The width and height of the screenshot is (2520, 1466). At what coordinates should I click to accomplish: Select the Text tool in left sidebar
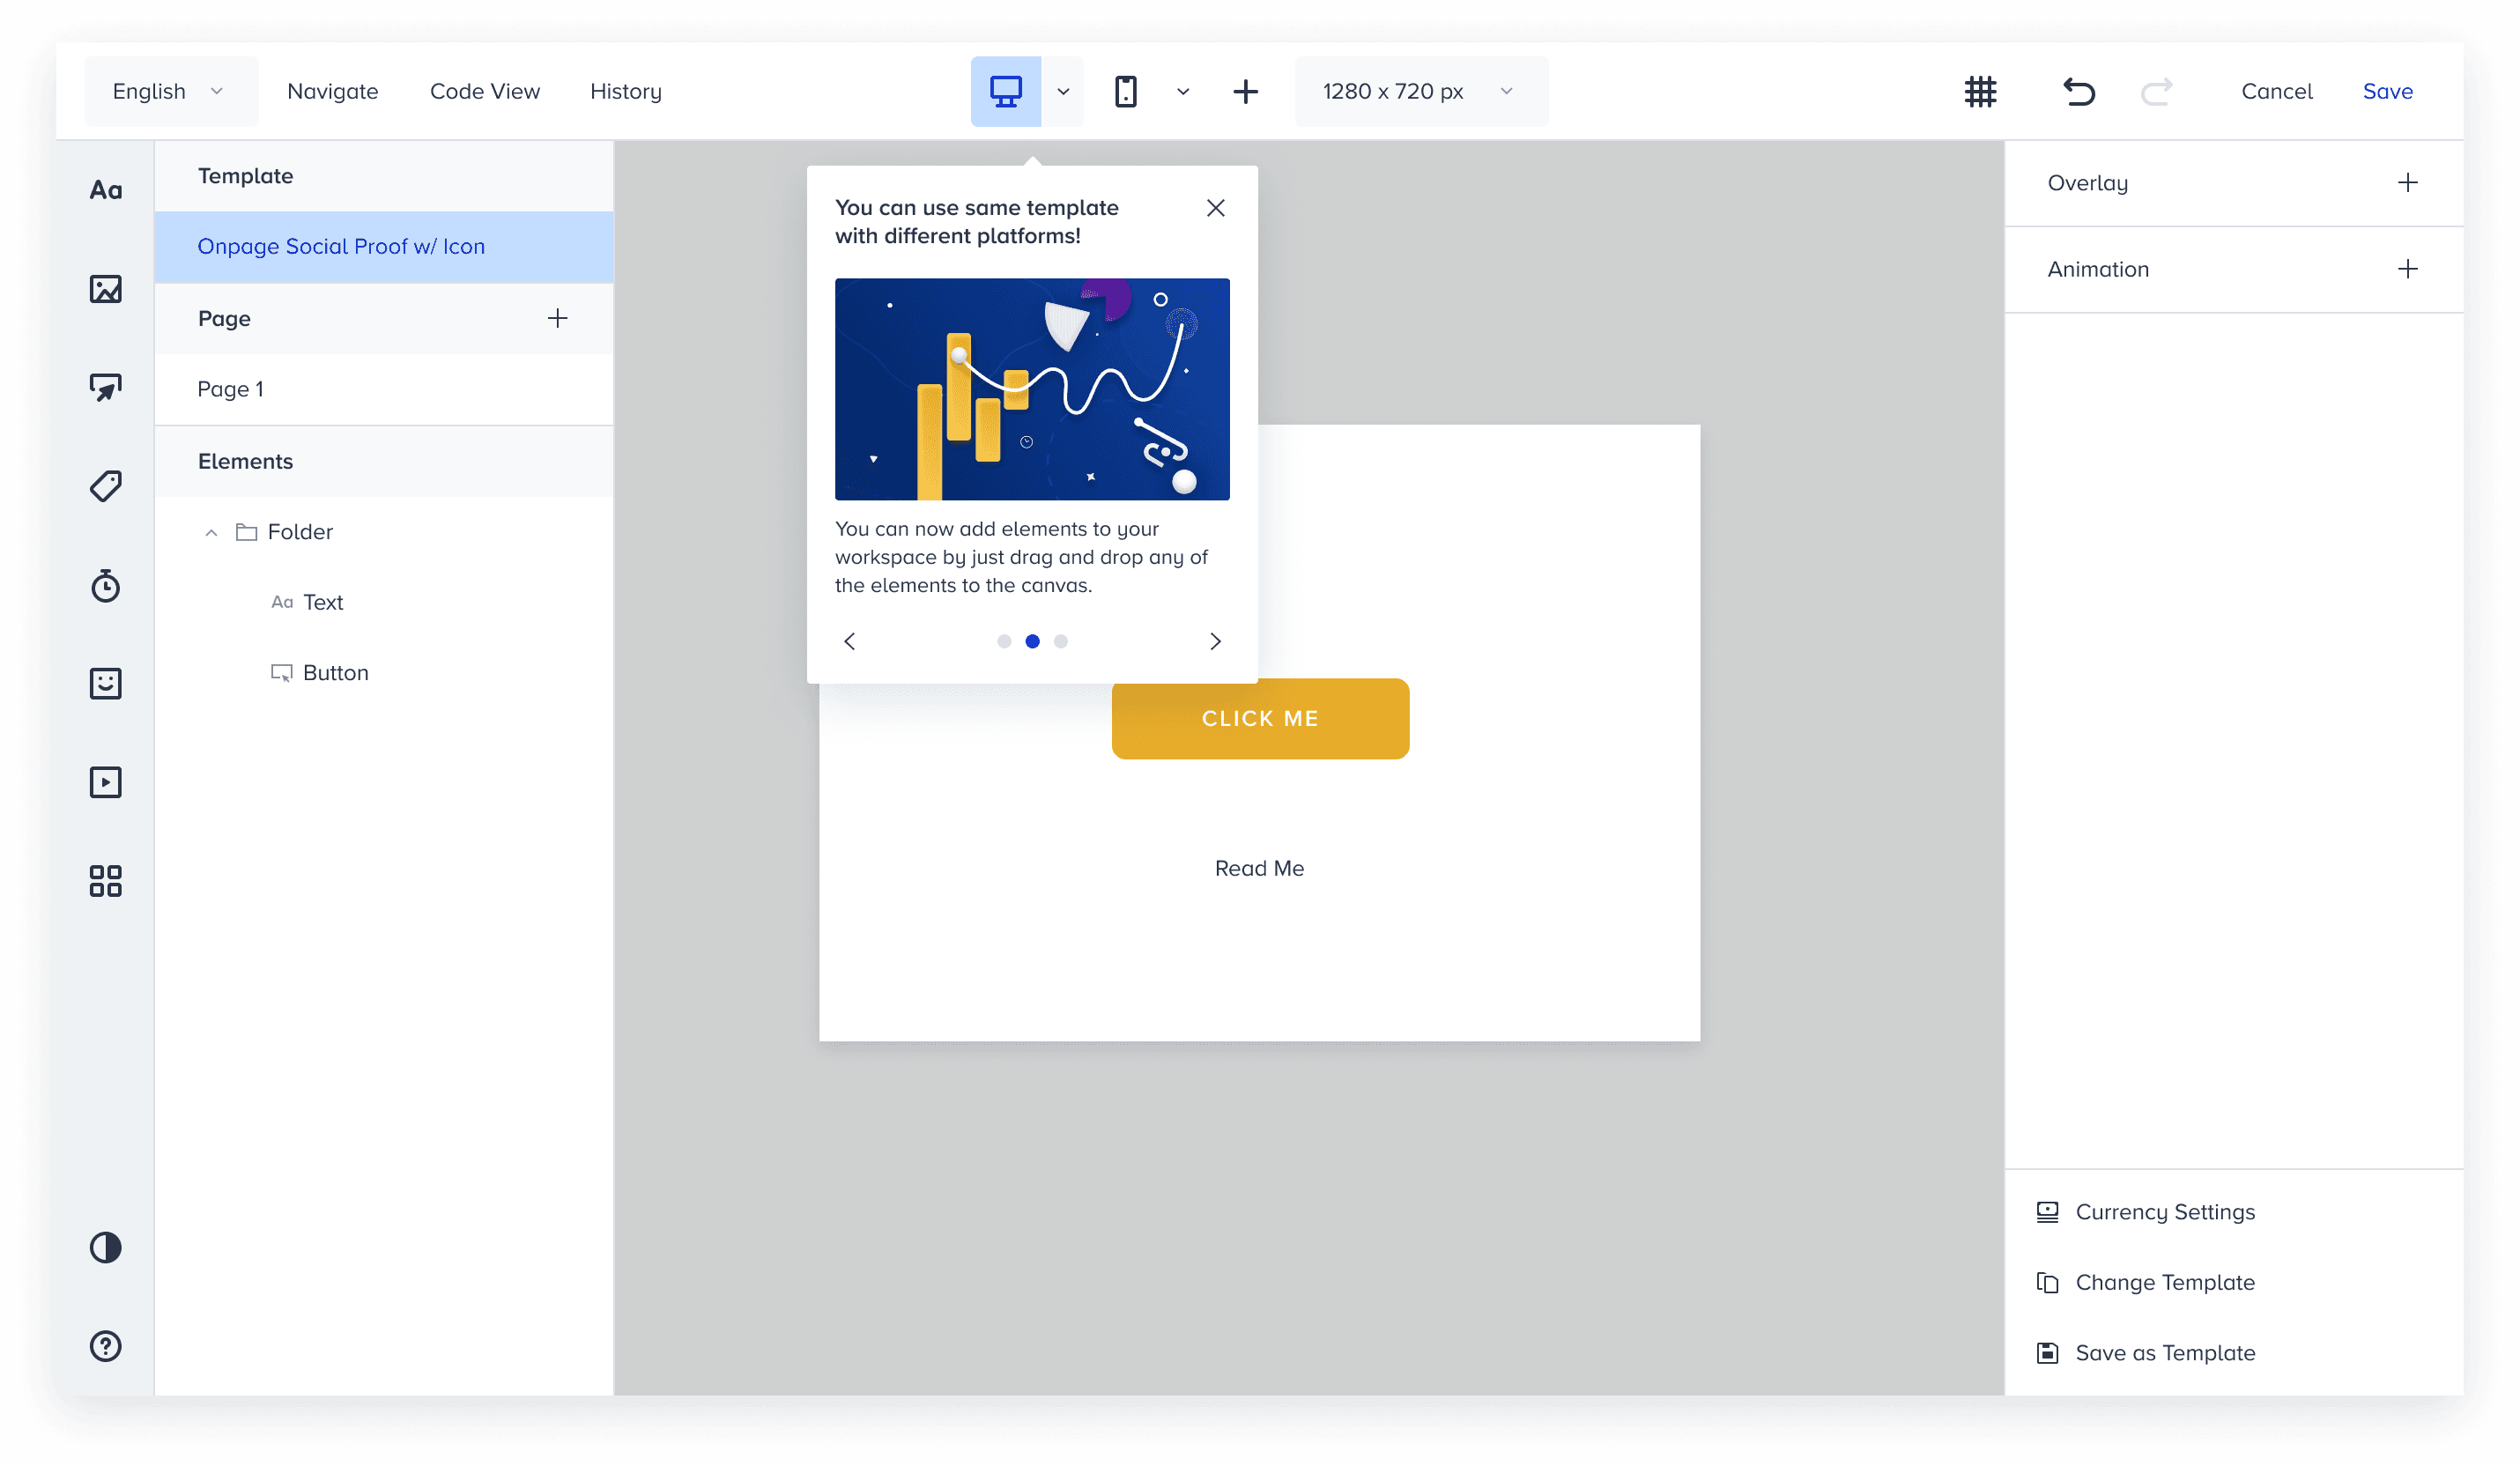[105, 190]
